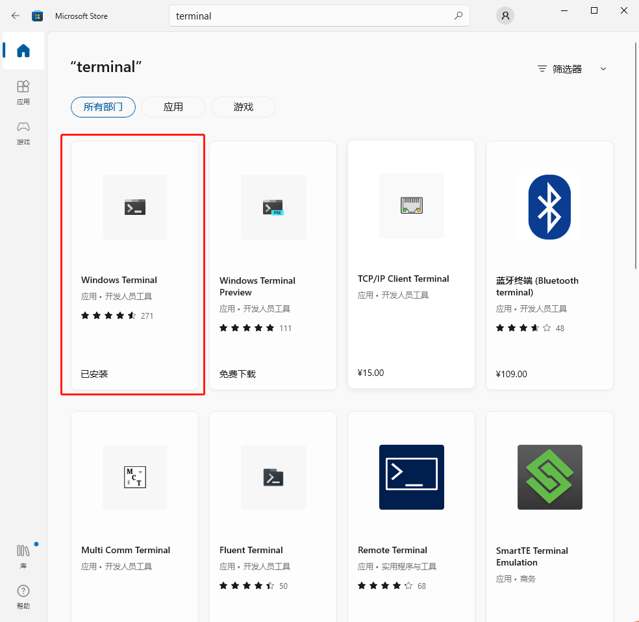The width and height of the screenshot is (639, 622).
Task: Click the ¥109.00 price label
Action: (511, 374)
